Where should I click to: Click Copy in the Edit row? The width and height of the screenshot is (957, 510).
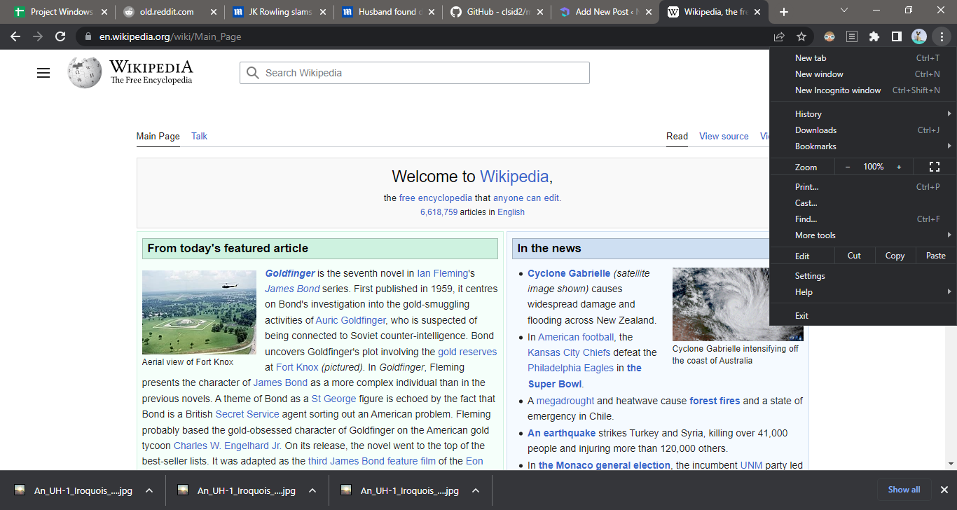[x=895, y=256]
